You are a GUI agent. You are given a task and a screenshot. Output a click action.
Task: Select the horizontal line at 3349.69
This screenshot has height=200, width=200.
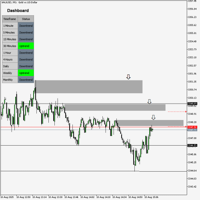tap(94, 104)
